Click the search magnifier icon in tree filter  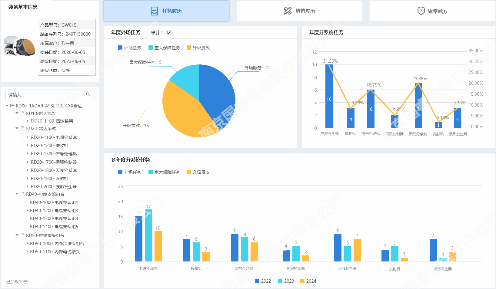tap(88, 94)
